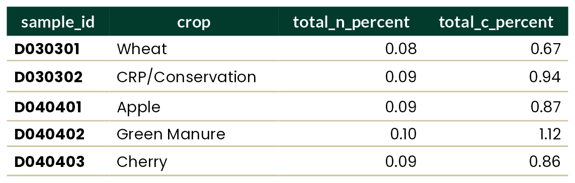575x183 pixels.
Task: Click the sample_id column header
Action: [x=58, y=22]
